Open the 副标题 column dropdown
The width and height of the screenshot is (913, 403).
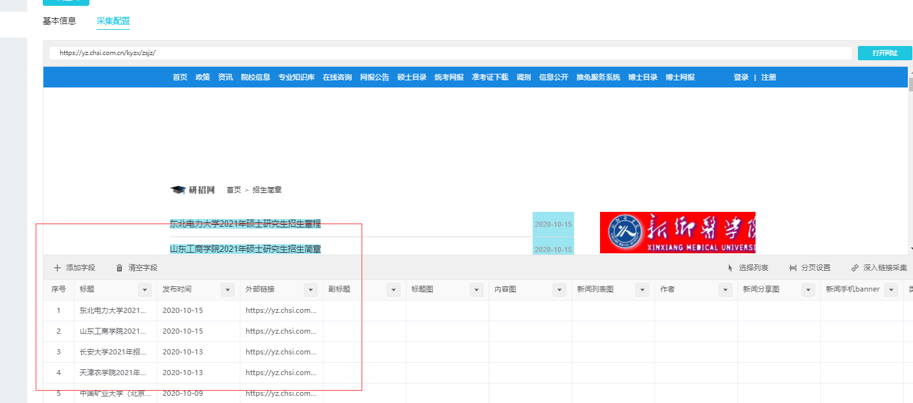pos(393,290)
